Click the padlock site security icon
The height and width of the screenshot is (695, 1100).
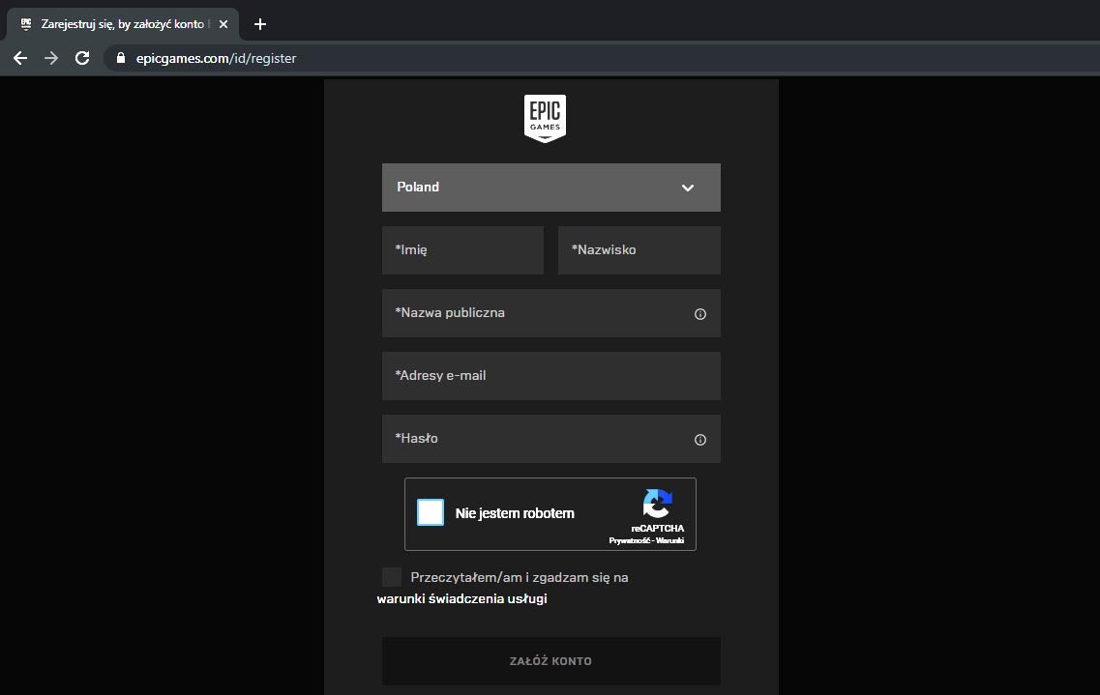(x=121, y=58)
